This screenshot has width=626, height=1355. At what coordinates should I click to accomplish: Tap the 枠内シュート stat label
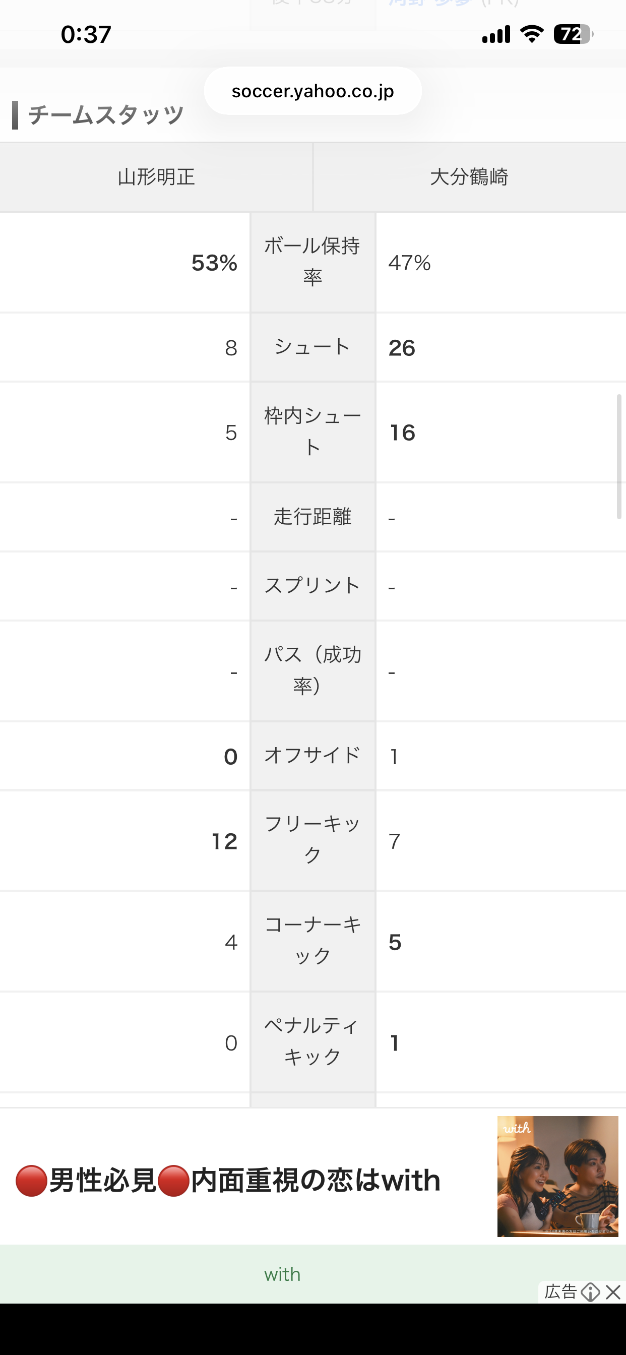point(312,432)
